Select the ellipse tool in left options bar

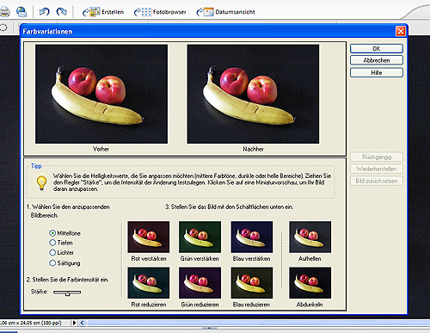(x=3, y=28)
